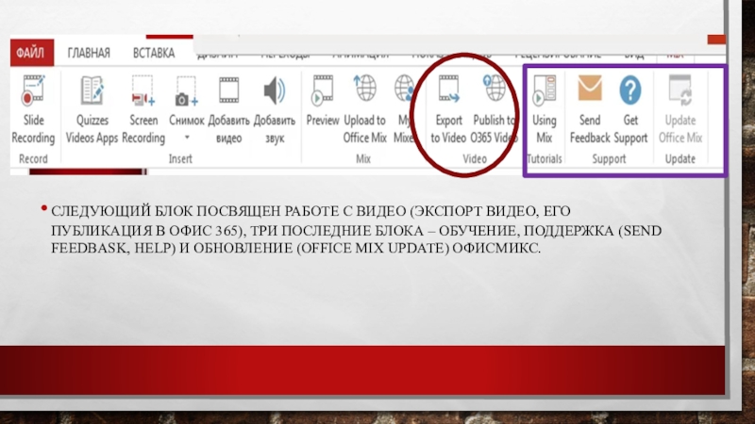Click Добавить видео icon
The image size is (755, 424).
pos(229,92)
